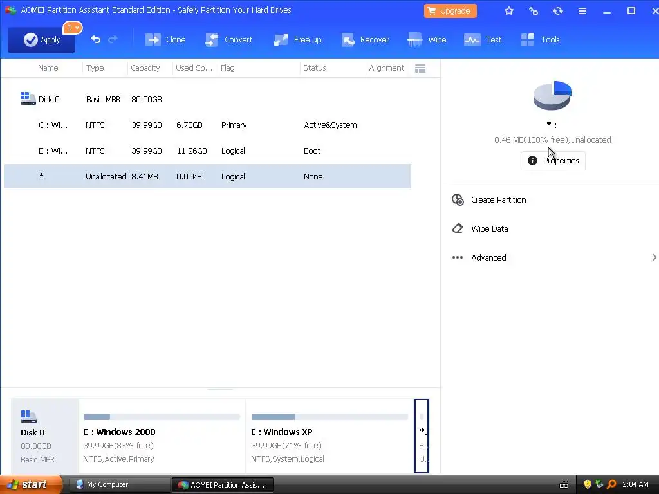The height and width of the screenshot is (494, 659).
Task: Sort by the Used Space column header
Action: click(194, 68)
